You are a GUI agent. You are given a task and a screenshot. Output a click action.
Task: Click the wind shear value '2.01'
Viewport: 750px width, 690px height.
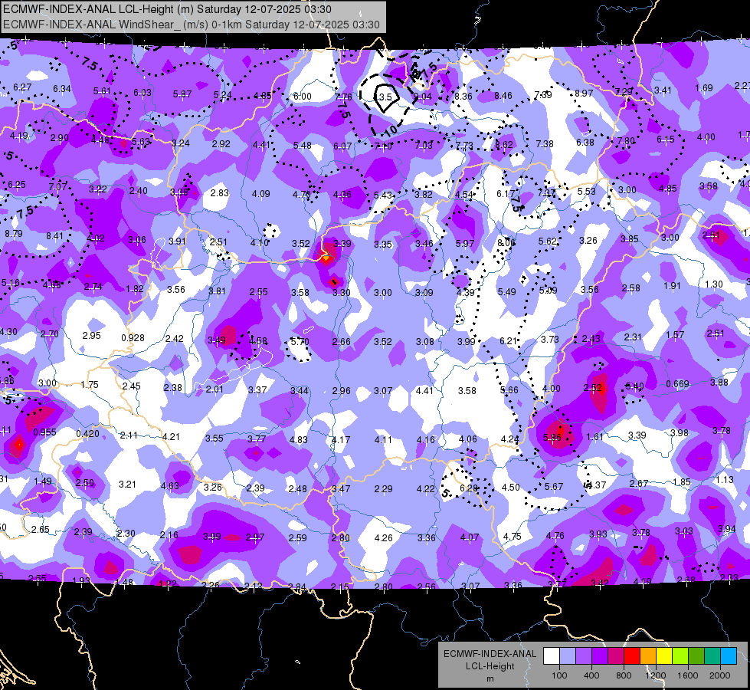coord(215,389)
